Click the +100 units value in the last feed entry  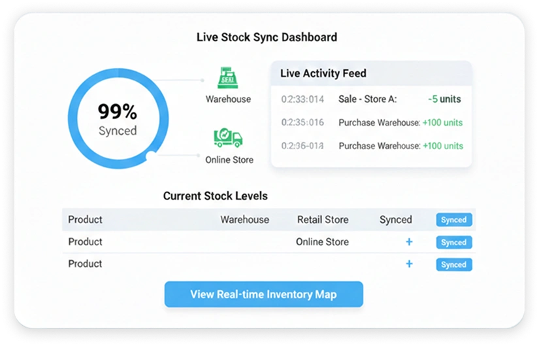tap(443, 146)
